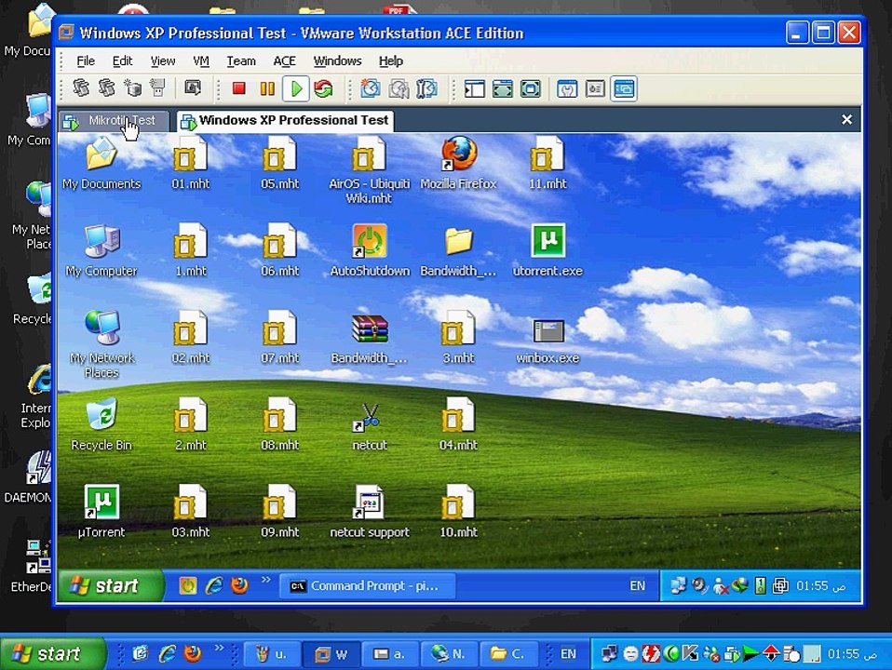
Task: Expand the ACE menu
Action: pos(284,60)
